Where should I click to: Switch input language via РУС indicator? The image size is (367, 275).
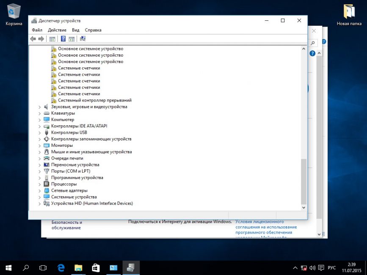click(x=332, y=268)
